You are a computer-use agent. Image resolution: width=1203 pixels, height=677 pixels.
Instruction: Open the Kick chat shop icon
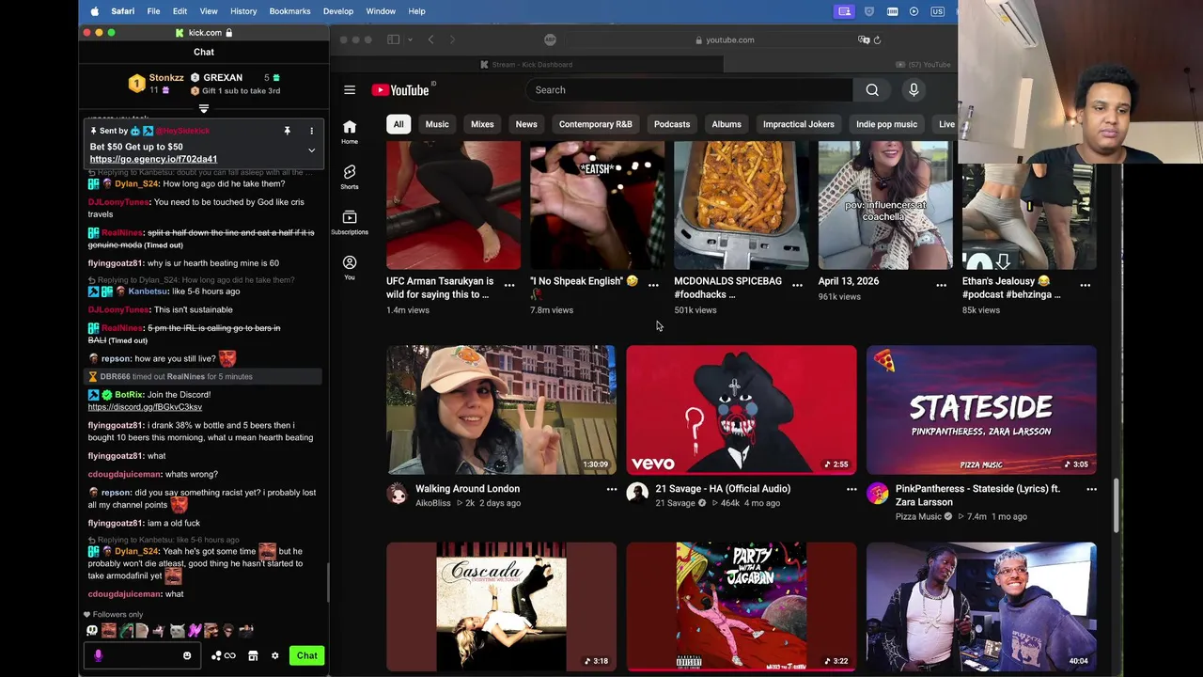click(x=253, y=655)
